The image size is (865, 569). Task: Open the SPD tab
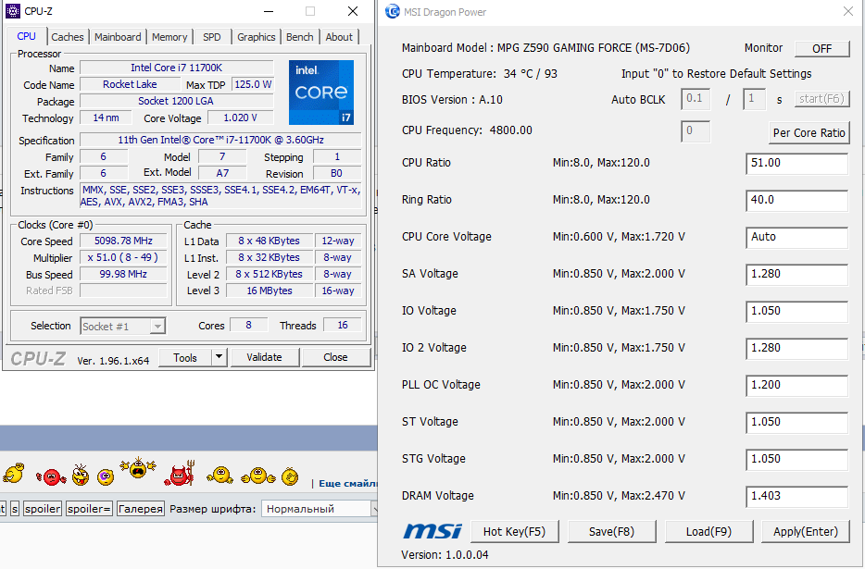tap(212, 37)
